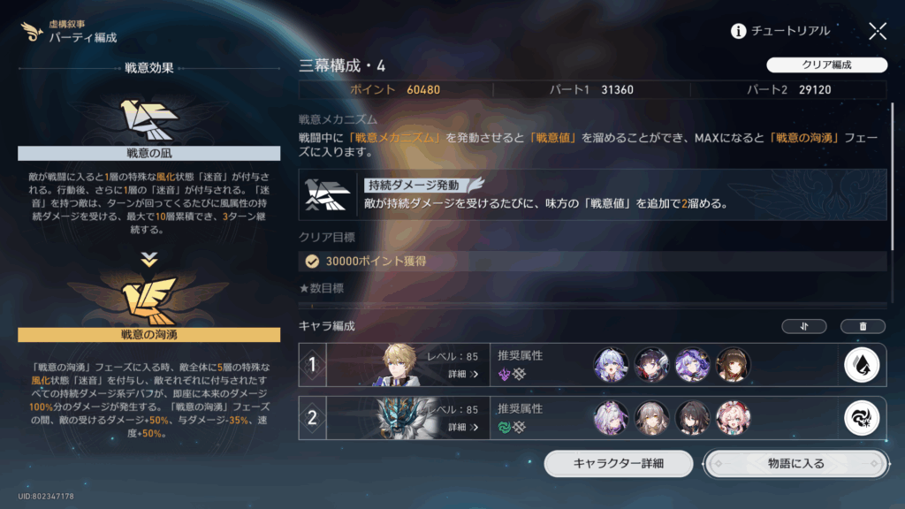This screenshot has width=905, height=509.
Task: Click the double chevron below 戦意の凪
Action: (x=148, y=259)
